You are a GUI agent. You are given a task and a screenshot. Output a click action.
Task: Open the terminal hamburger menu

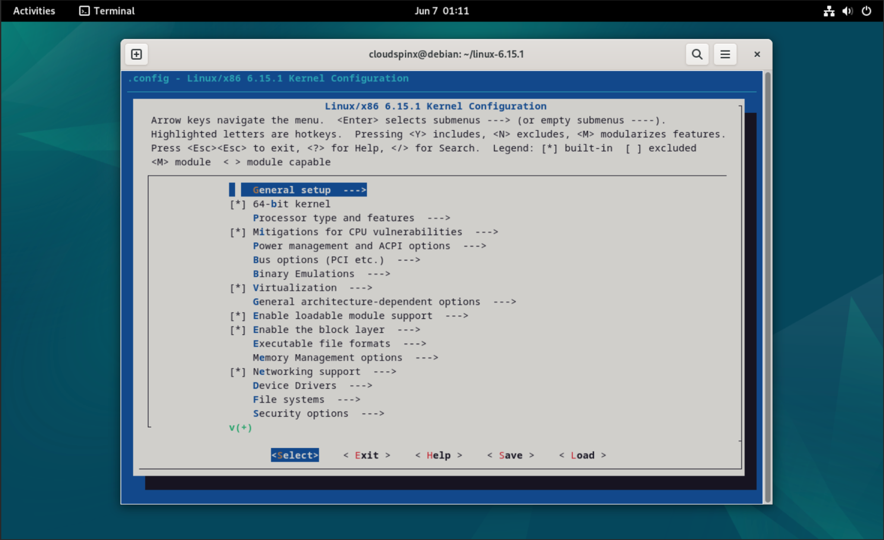click(724, 54)
